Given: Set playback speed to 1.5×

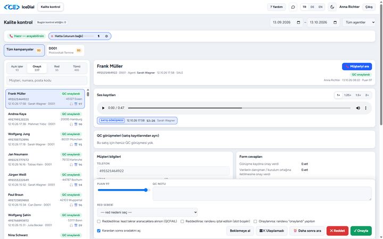Looking at the screenshot, I should pos(358,95).
